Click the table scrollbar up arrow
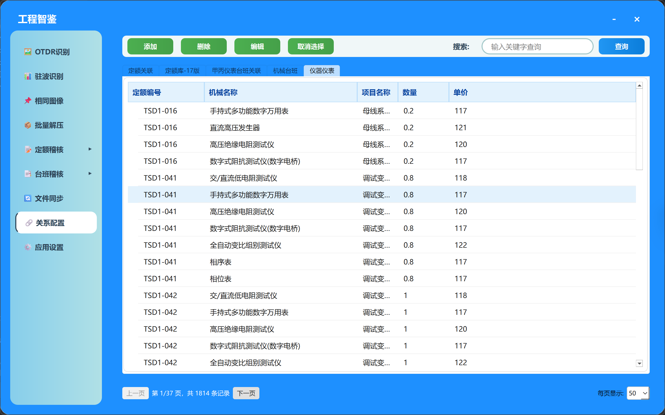 [640, 86]
